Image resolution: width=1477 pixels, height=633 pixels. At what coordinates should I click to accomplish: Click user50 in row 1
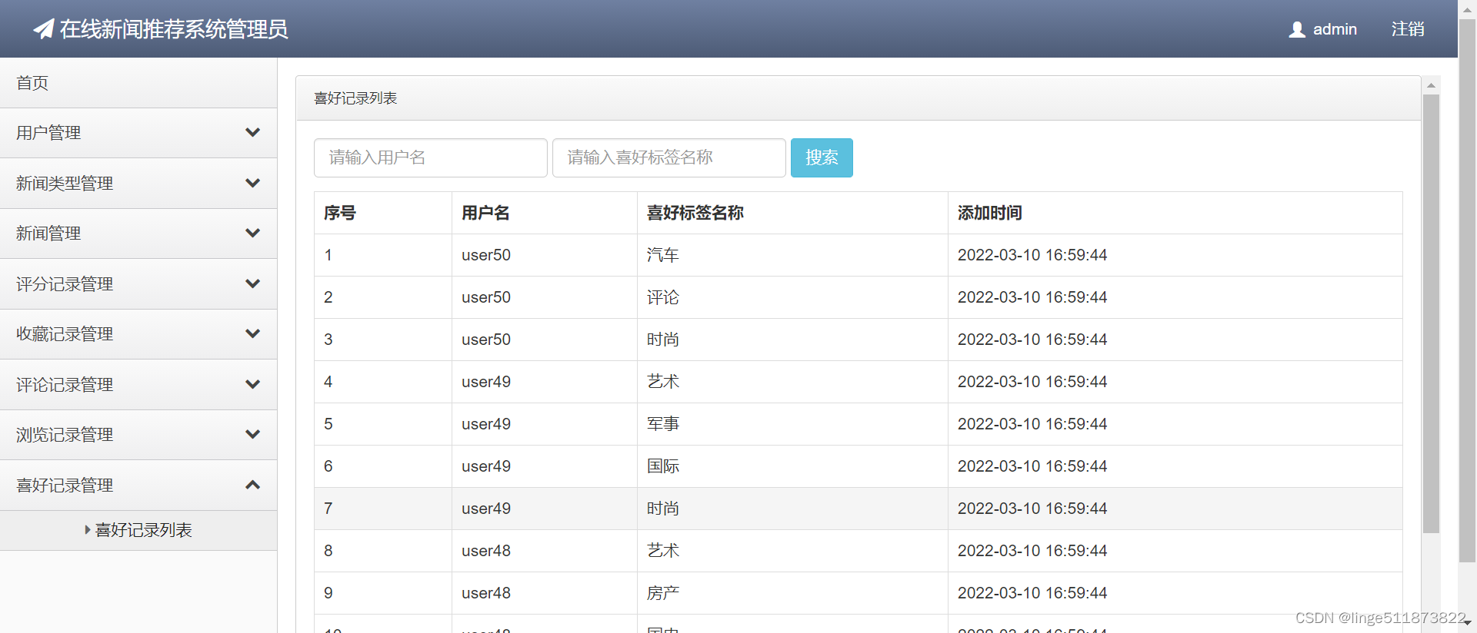[x=486, y=255]
